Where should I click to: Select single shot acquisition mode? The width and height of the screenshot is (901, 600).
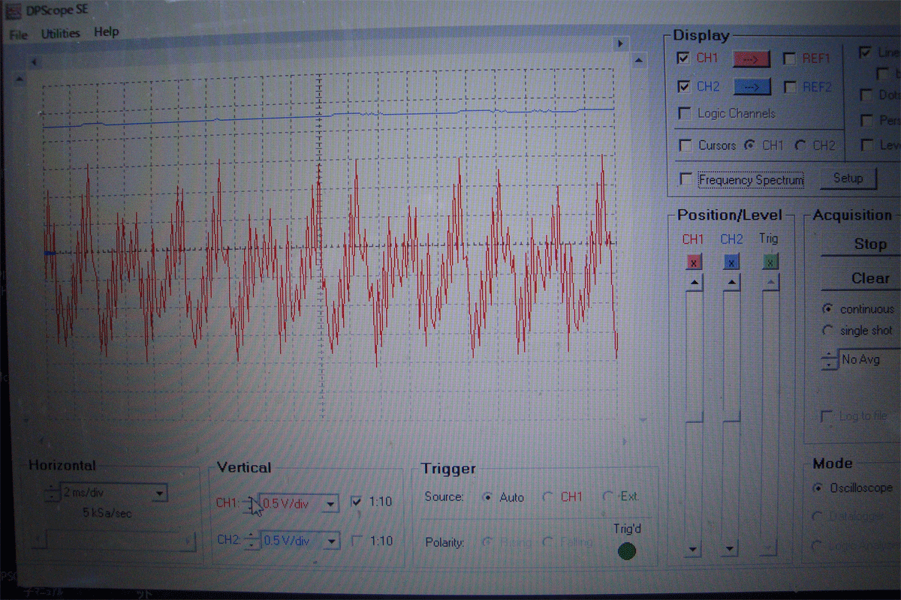click(x=828, y=331)
